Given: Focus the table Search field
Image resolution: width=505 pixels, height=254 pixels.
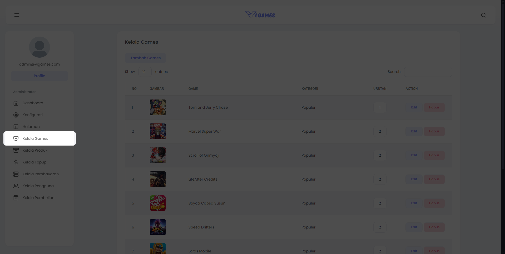Looking at the screenshot, I should [428, 72].
